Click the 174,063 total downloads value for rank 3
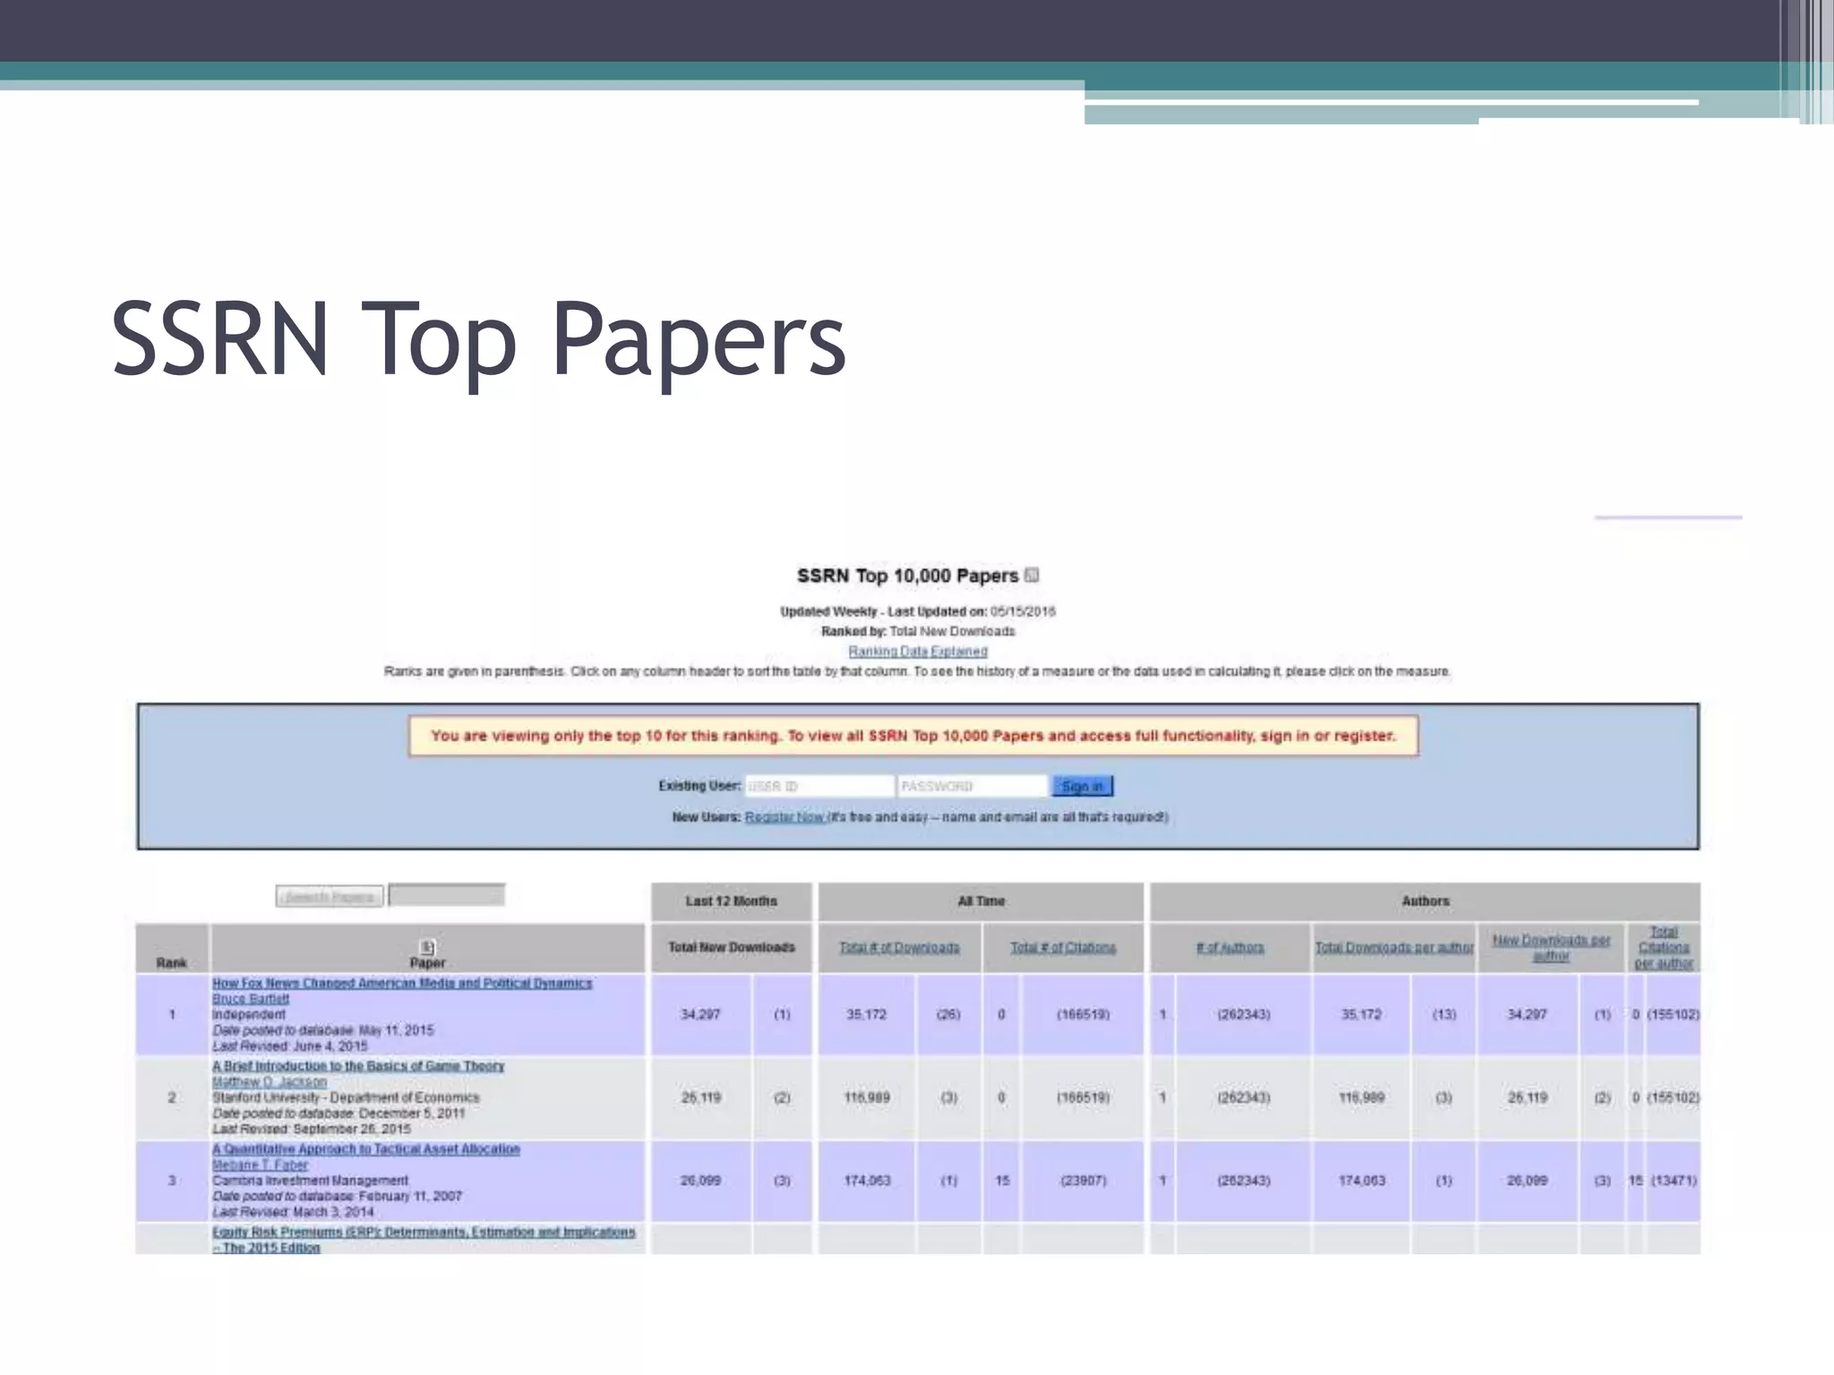Image resolution: width=1834 pixels, height=1375 pixels. pos(867,1181)
